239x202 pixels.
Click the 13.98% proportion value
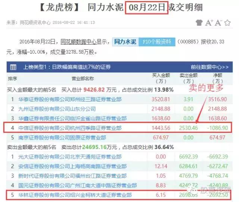pyautogui.click(x=164, y=90)
